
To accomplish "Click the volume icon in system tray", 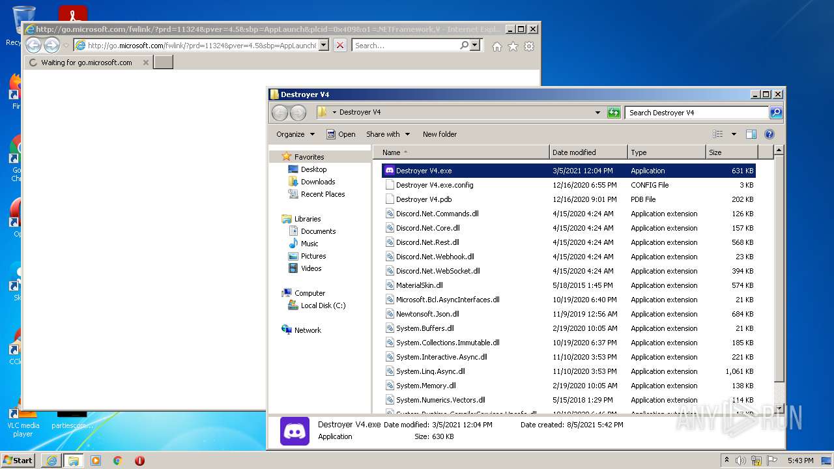I will [741, 461].
